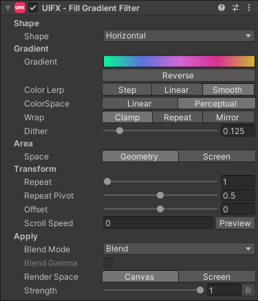
Task: Open the component help reference icon
Action: tap(222, 8)
